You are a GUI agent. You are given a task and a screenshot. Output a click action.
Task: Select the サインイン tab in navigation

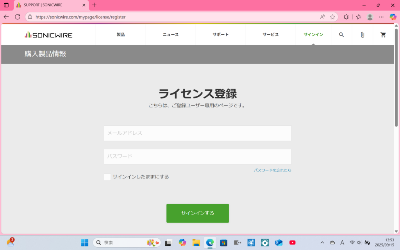pos(313,35)
